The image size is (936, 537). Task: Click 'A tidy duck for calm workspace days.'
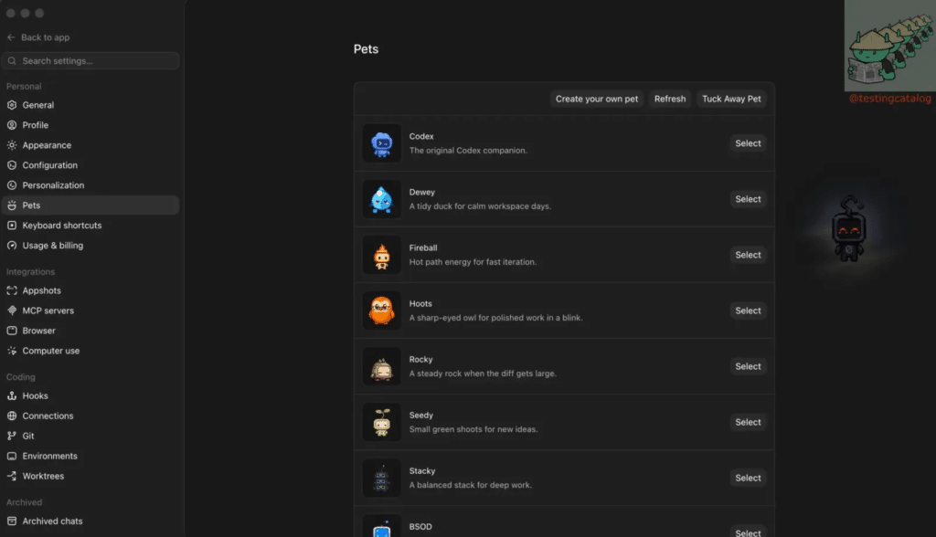pyautogui.click(x=480, y=206)
